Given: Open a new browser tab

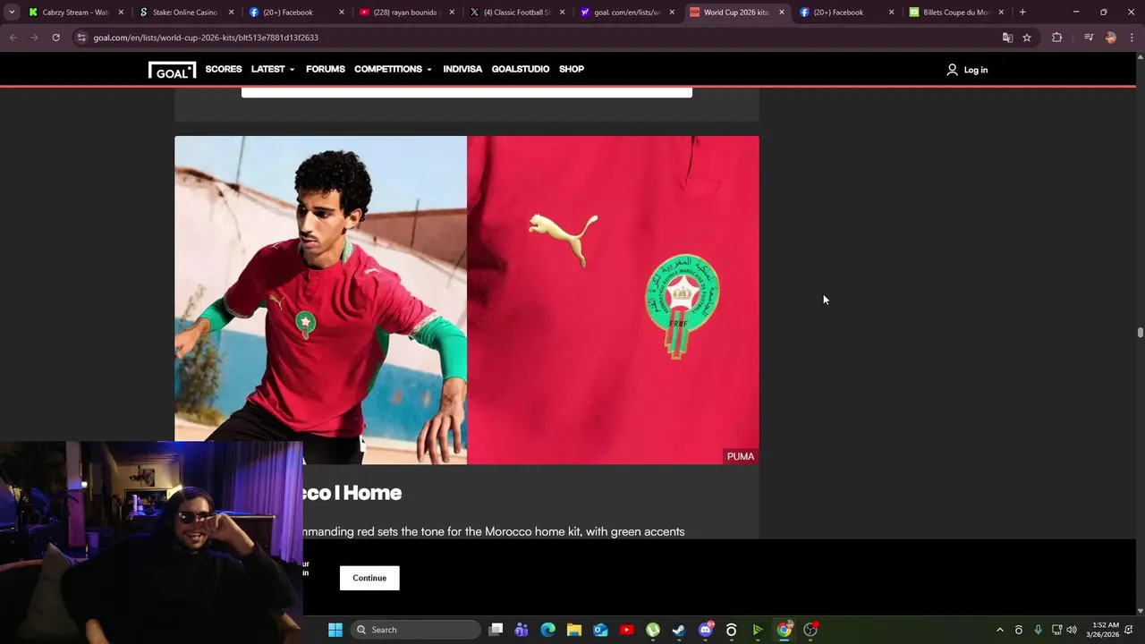Looking at the screenshot, I should point(1022,13).
